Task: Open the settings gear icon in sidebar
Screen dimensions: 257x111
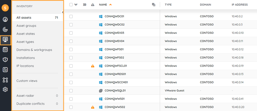Action: pos(5,90)
